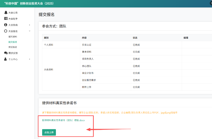Click the 大会助手 server icon
Image resolution: width=212 pixels, height=139 pixels.
pyautogui.click(x=6, y=19)
